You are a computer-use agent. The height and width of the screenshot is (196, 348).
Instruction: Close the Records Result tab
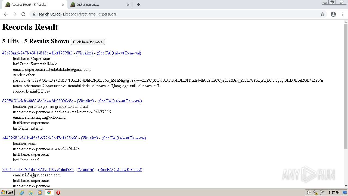tap(63, 5)
